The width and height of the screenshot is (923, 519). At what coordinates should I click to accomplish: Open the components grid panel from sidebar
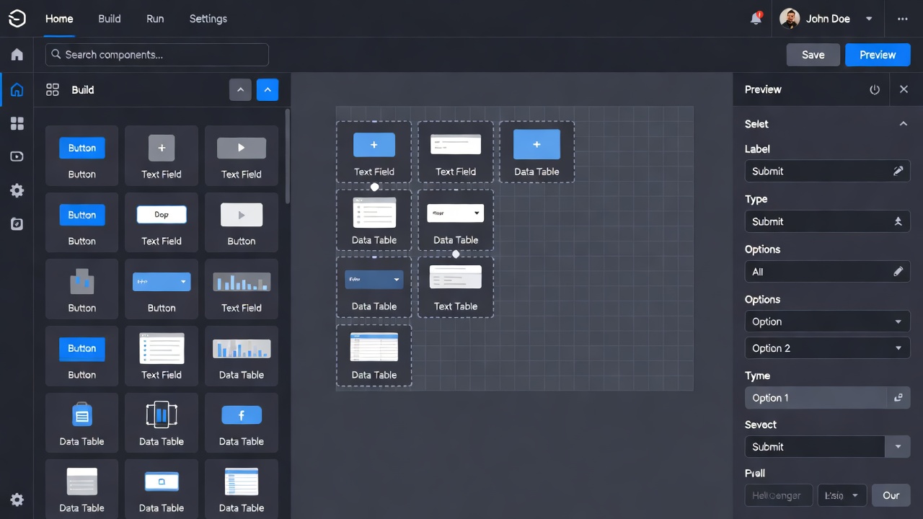pos(17,123)
